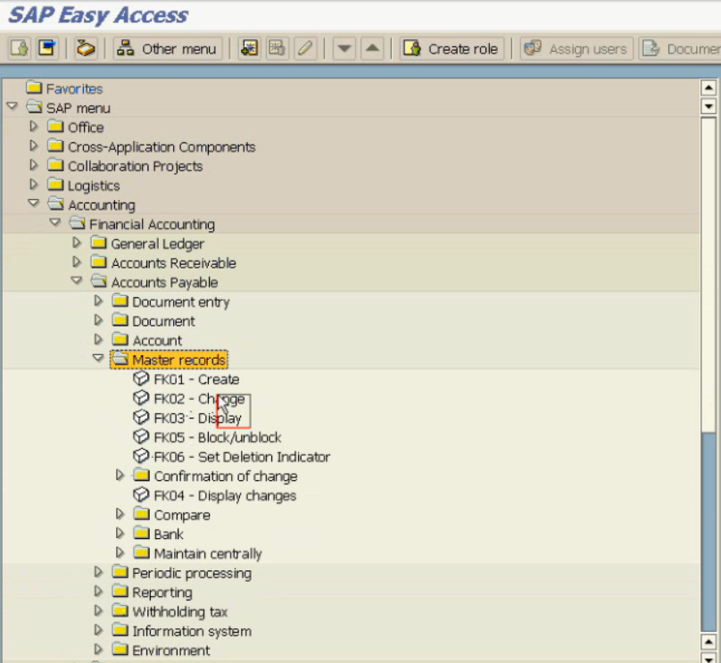Expand the Document entry folder
Screen dimensions: 721x663
click(98, 301)
